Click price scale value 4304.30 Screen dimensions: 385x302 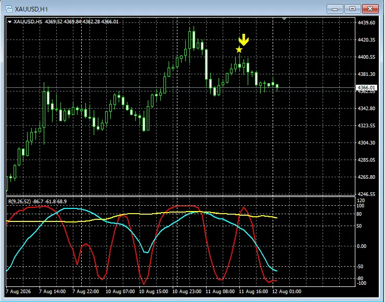(x=366, y=143)
